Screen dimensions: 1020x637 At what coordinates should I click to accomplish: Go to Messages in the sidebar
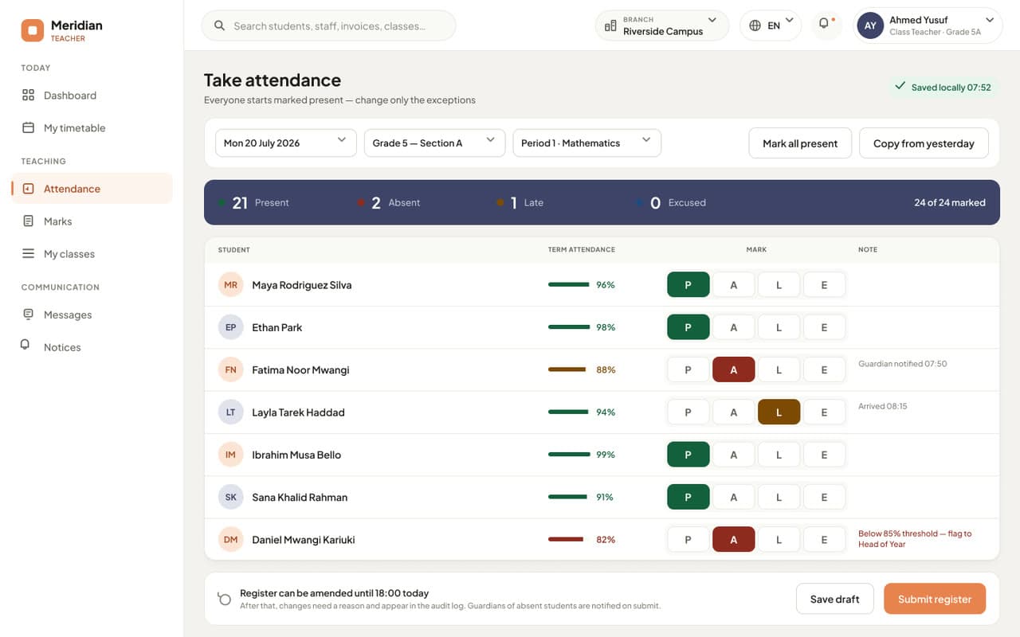point(92,315)
